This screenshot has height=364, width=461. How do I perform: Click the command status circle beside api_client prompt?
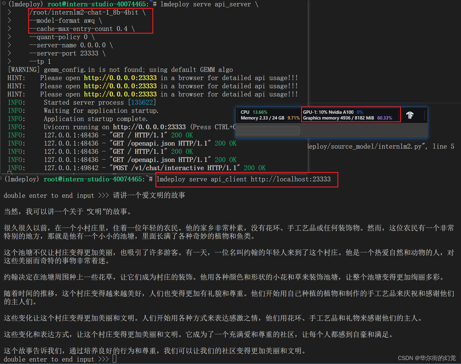[1, 178]
